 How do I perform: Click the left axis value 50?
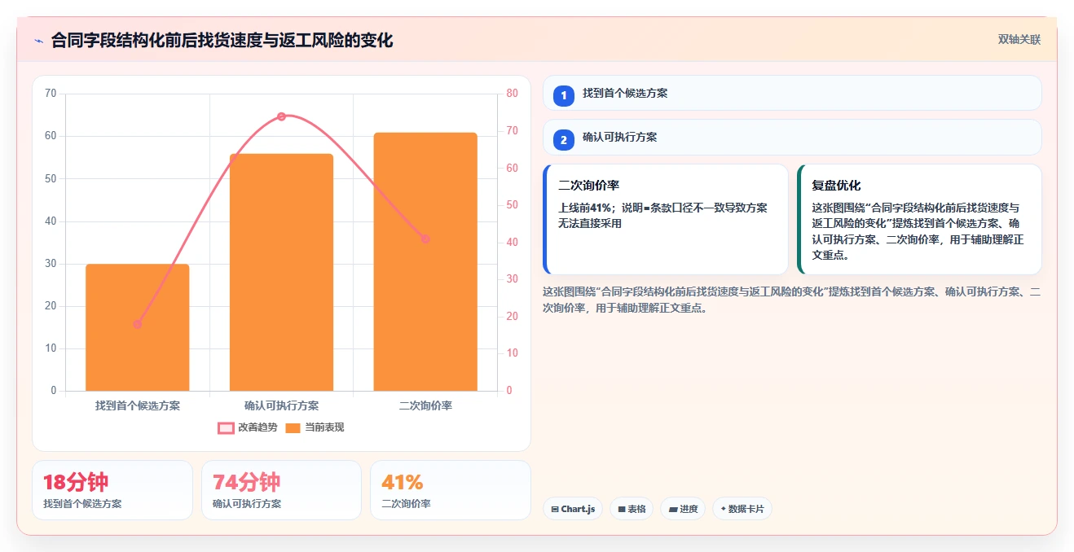coord(51,178)
